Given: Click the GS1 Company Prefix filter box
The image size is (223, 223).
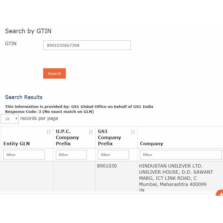Looking at the screenshot, I should (x=113, y=155).
